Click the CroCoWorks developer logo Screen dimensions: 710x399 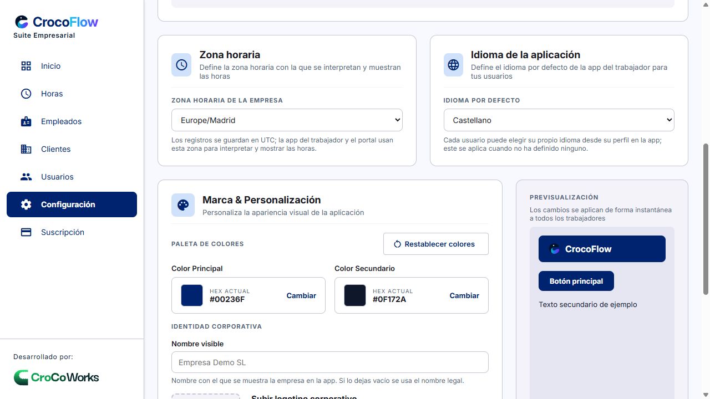(x=56, y=377)
